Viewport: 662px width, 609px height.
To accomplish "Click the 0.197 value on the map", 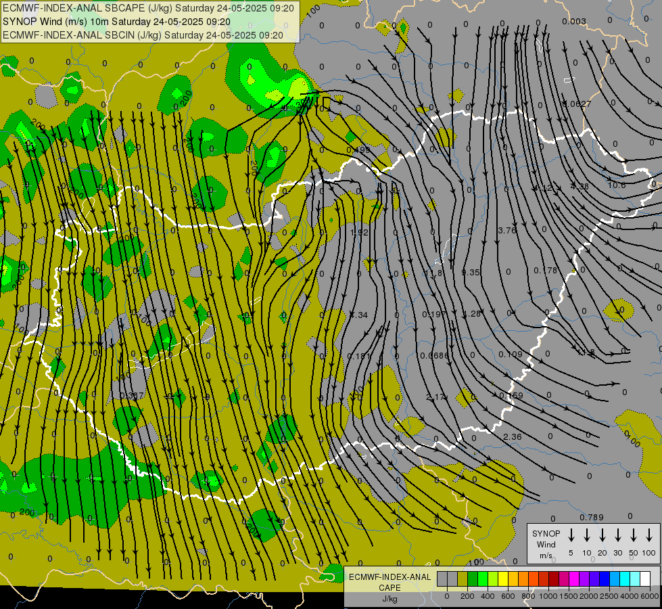I will click(x=434, y=314).
